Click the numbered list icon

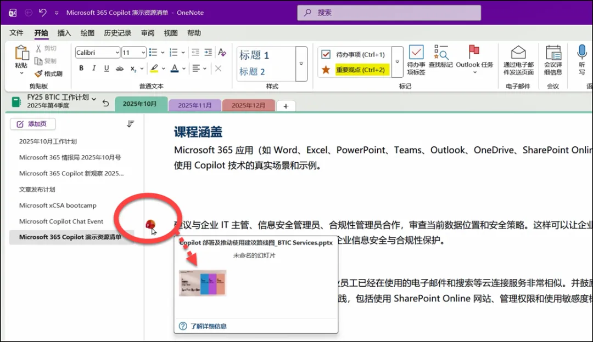pos(174,52)
